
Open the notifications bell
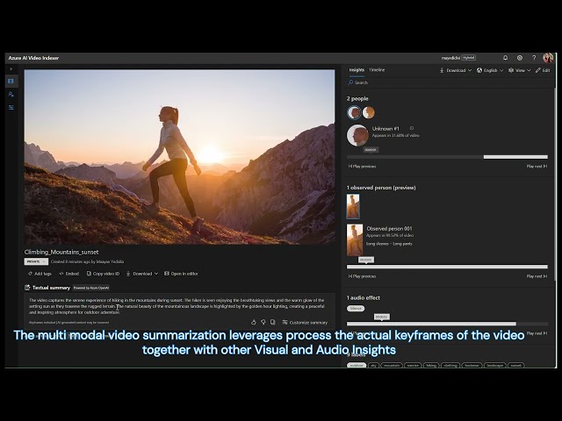click(x=506, y=58)
